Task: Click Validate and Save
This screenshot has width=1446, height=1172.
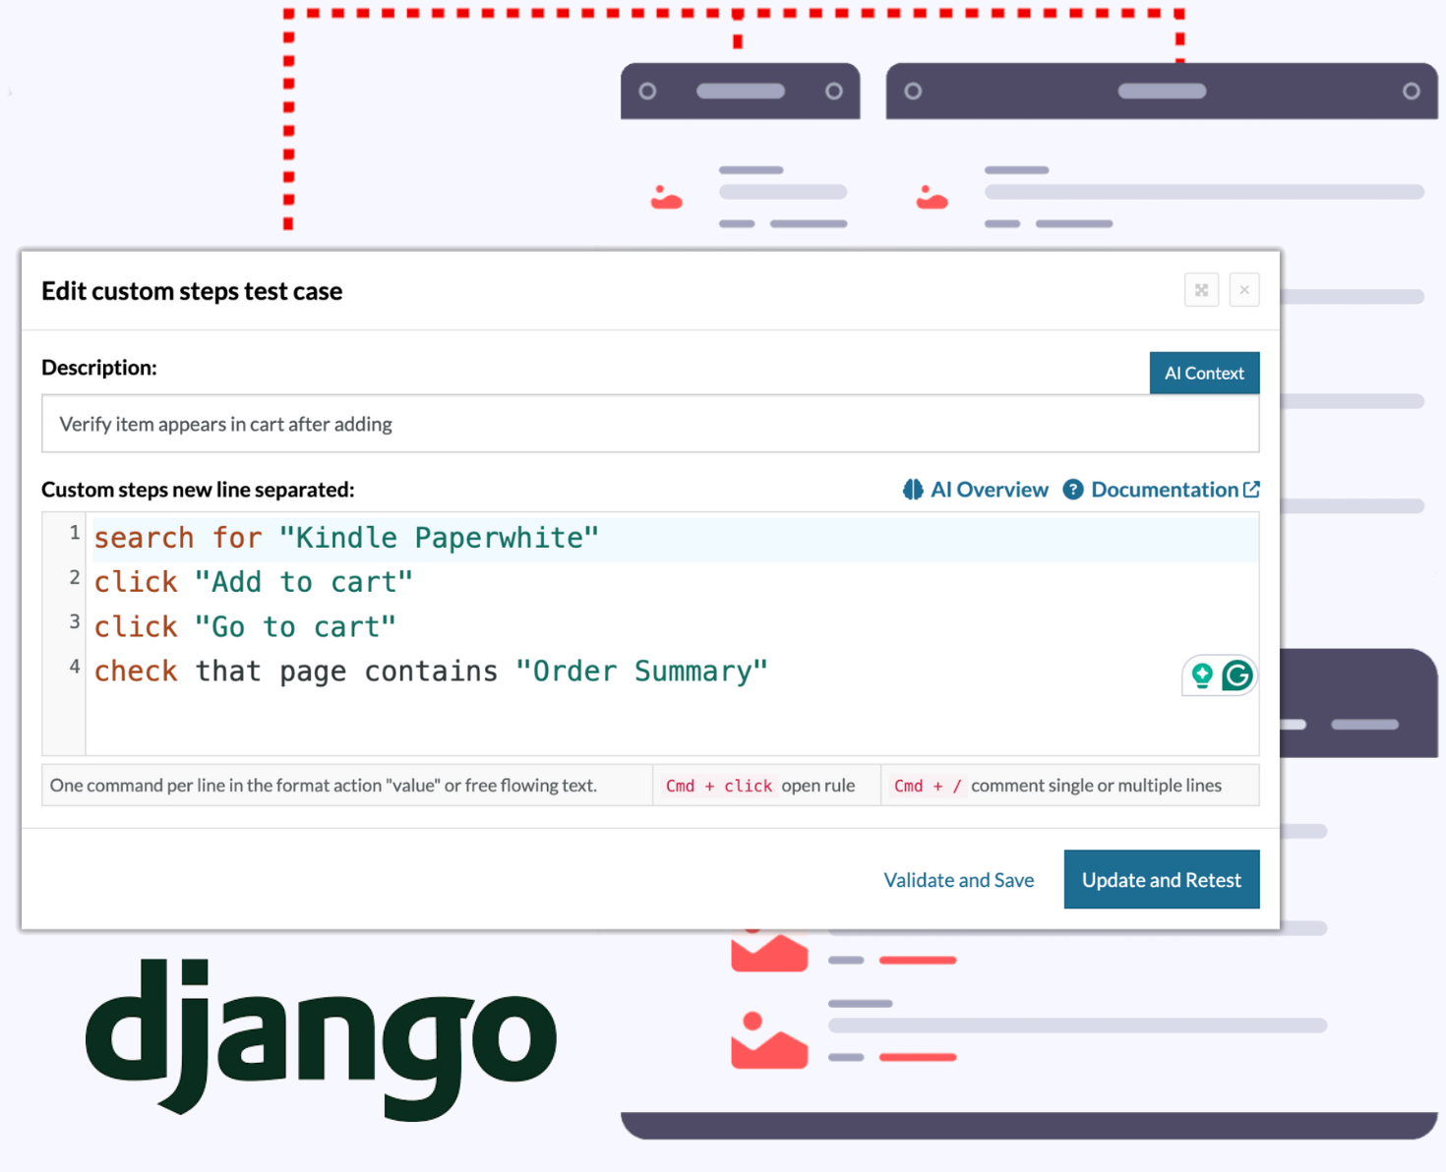Action: (958, 880)
